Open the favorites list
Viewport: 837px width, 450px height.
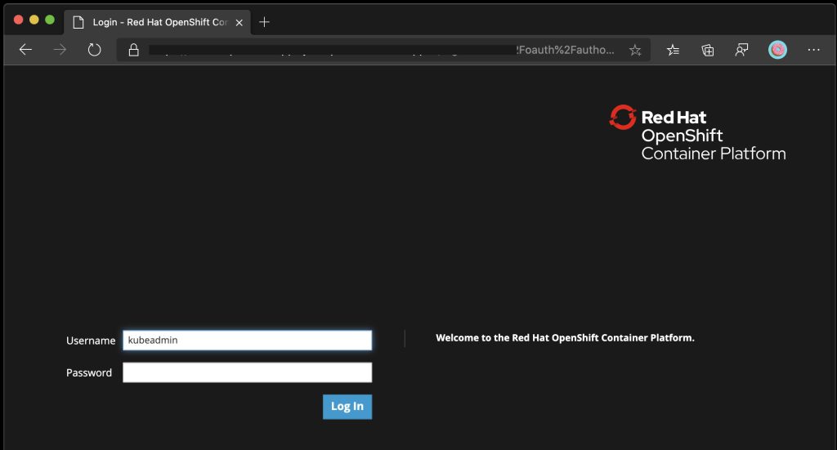click(x=674, y=50)
